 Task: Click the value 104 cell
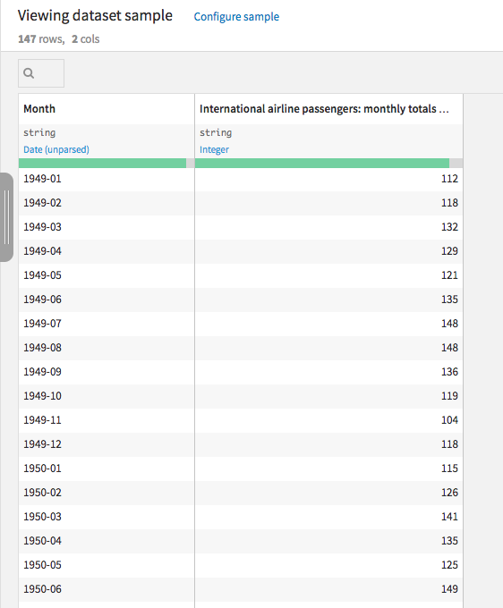coord(328,420)
